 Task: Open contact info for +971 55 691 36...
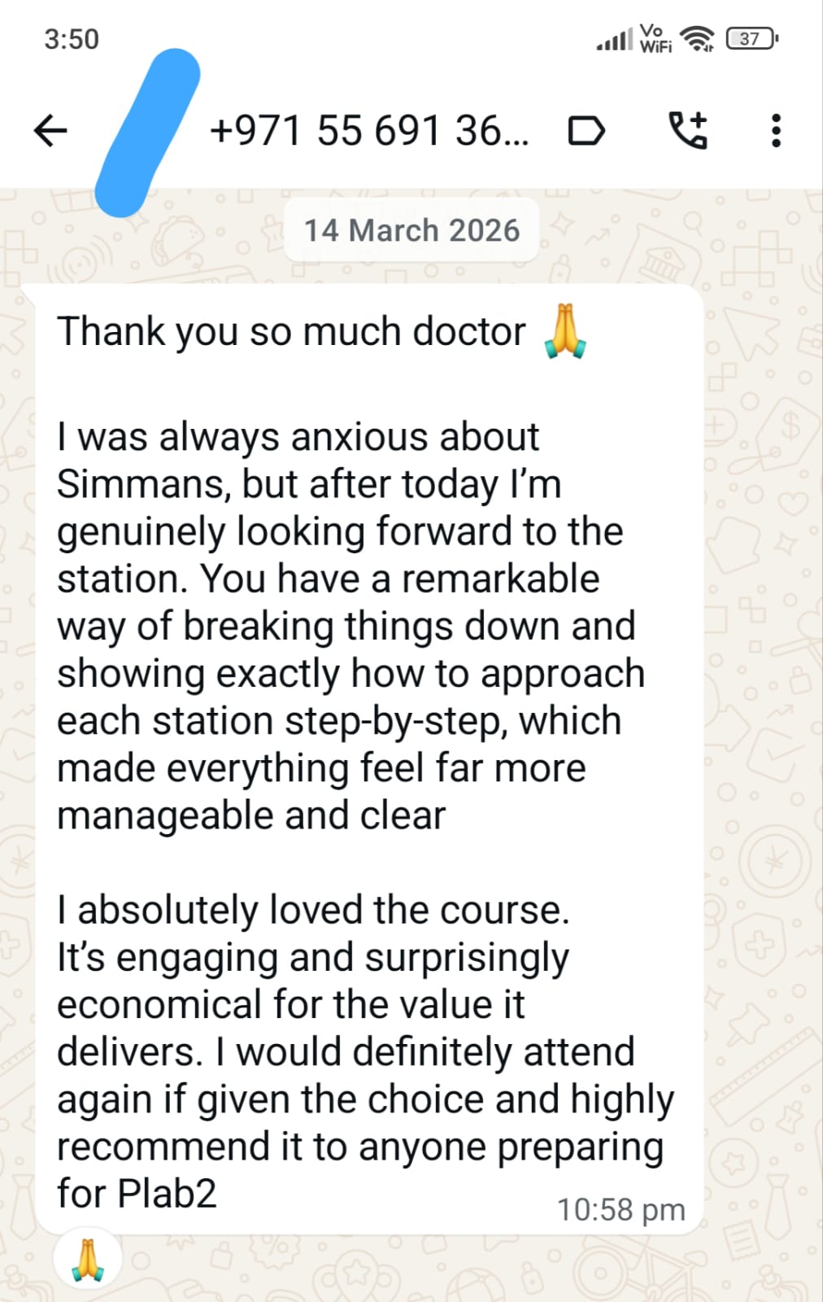click(368, 130)
